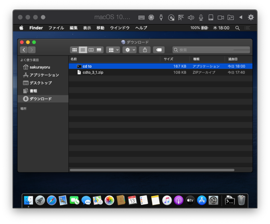Open the ヘルプ menu
This screenshot has width=270, height=224.
(x=141, y=28)
